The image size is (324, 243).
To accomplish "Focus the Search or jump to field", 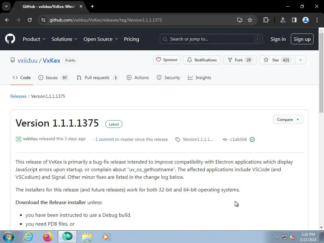I will (x=211, y=39).
